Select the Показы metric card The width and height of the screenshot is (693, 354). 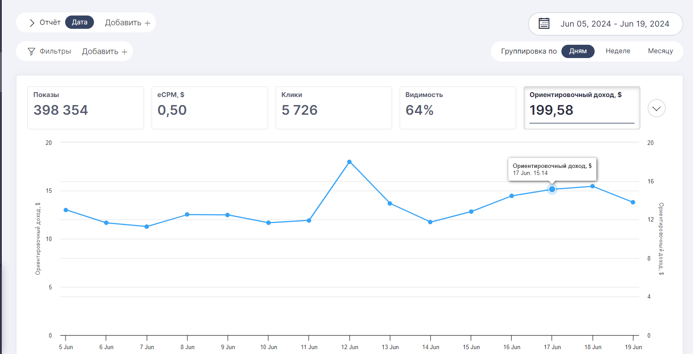click(86, 108)
